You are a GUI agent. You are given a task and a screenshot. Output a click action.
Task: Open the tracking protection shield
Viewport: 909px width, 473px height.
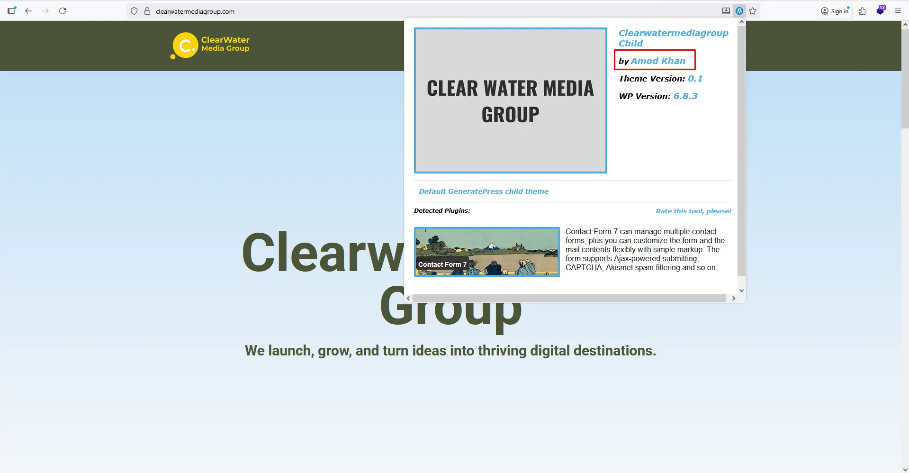coord(134,11)
